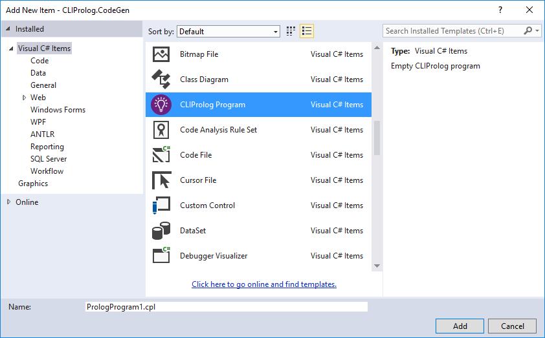
Task: Switch to medium icons list view
Action: coord(307,31)
